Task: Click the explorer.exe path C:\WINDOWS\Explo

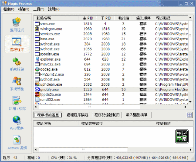Action: [x=172, y=59]
